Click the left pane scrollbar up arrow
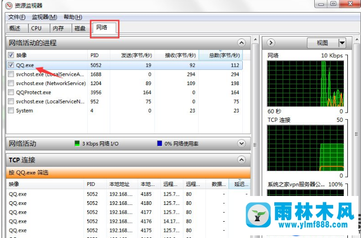 255,39
